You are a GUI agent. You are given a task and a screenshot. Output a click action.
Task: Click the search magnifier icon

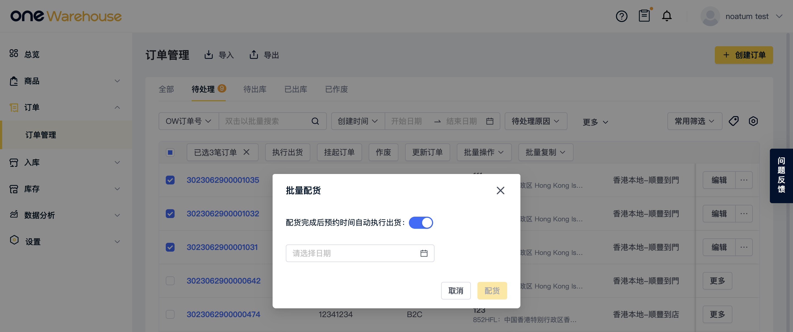pyautogui.click(x=315, y=121)
